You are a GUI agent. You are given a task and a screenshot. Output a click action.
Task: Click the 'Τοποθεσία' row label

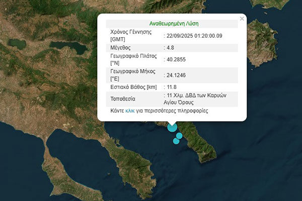tap(123, 98)
